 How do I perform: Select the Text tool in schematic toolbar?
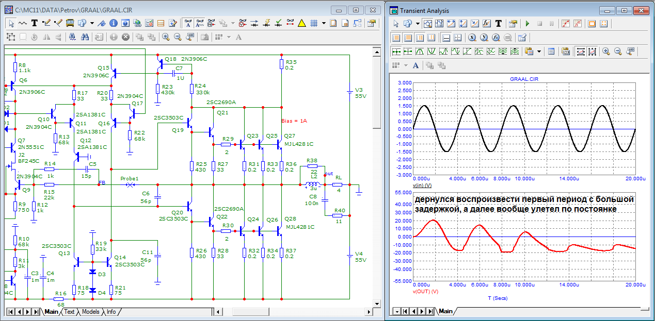[x=35, y=23]
